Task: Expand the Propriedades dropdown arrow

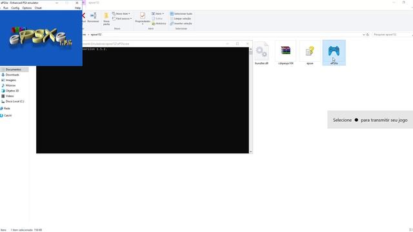Action: 143,24
